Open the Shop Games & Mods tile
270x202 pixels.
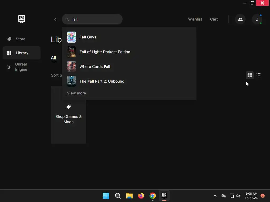(69, 115)
